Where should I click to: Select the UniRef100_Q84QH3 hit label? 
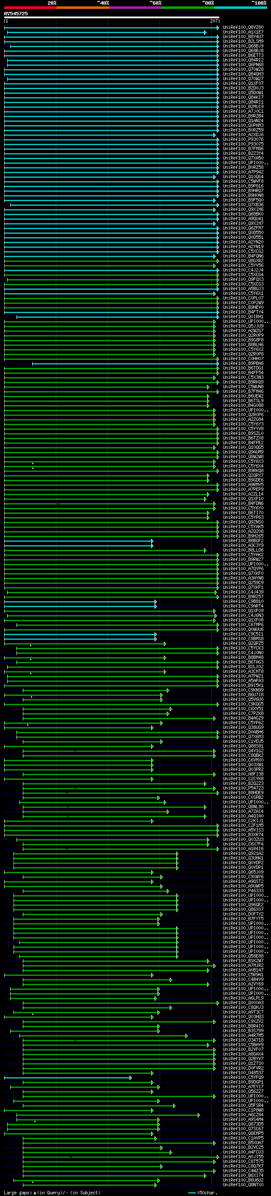(243, 74)
